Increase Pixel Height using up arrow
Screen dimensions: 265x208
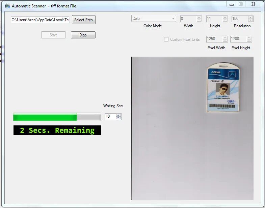point(249,38)
